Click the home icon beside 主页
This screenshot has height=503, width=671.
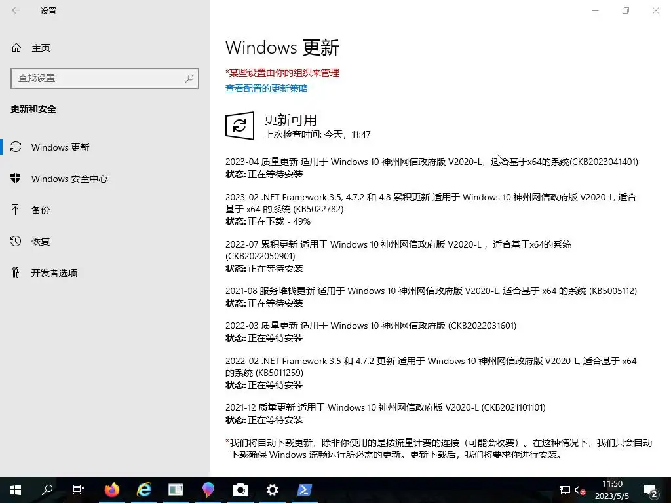[x=16, y=47]
